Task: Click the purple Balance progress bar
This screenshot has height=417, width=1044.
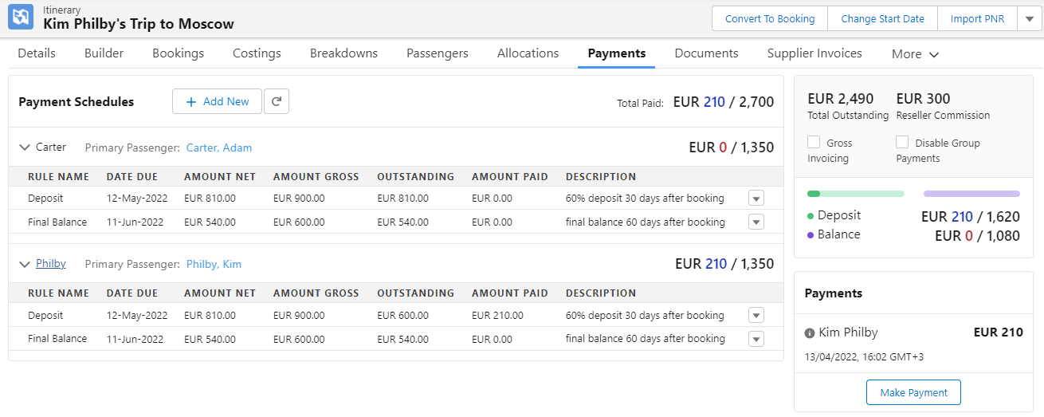Action: pyautogui.click(x=971, y=194)
